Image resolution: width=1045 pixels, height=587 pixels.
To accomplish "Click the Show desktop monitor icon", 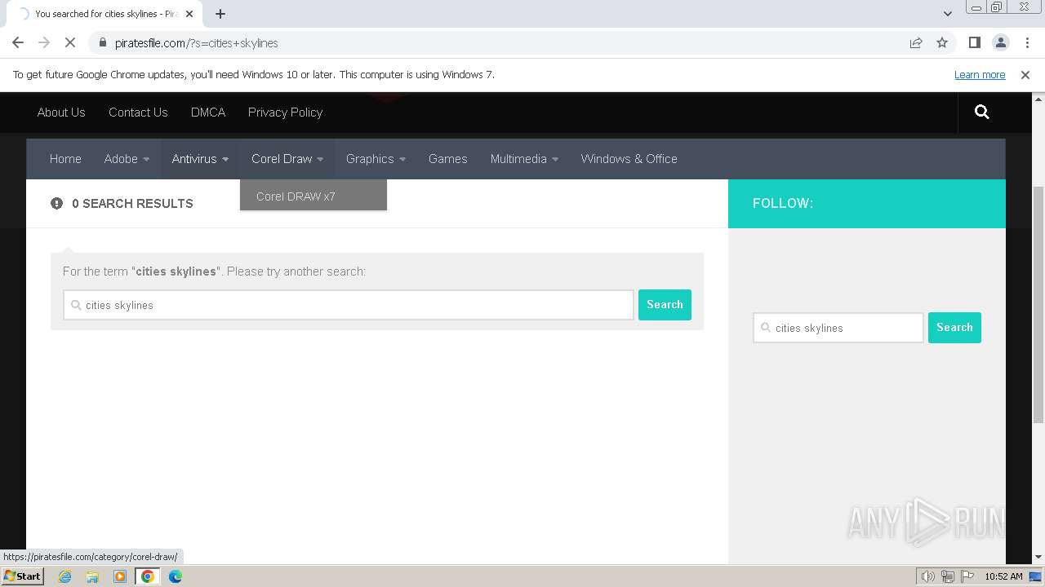I will (x=1035, y=576).
